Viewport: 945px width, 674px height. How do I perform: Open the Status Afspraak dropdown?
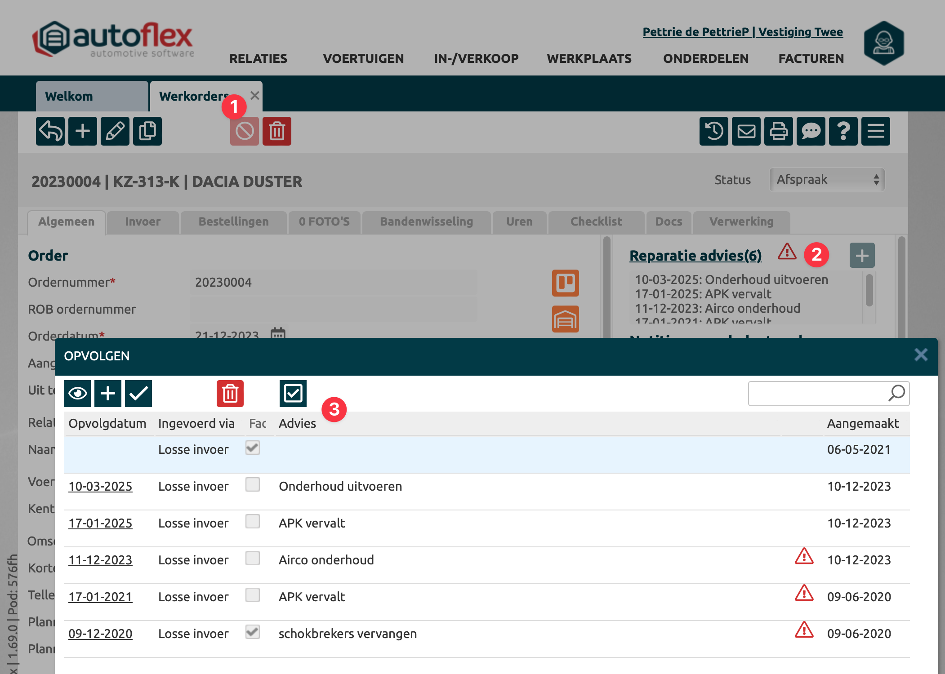pyautogui.click(x=827, y=180)
